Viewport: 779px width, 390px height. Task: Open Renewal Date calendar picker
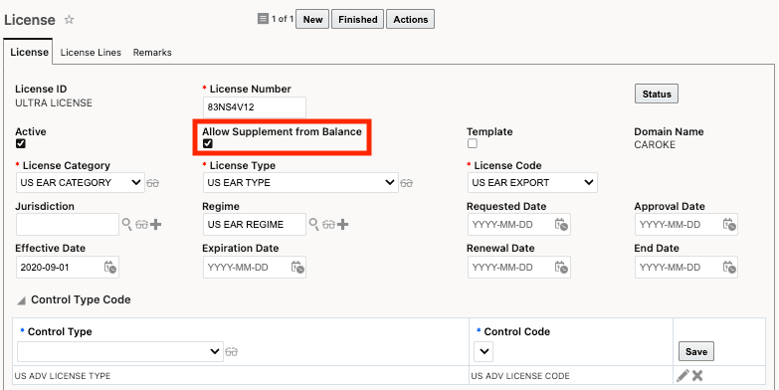click(x=561, y=268)
